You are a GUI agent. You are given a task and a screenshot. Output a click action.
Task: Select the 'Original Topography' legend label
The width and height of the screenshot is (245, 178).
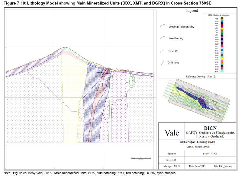[x=181, y=27]
